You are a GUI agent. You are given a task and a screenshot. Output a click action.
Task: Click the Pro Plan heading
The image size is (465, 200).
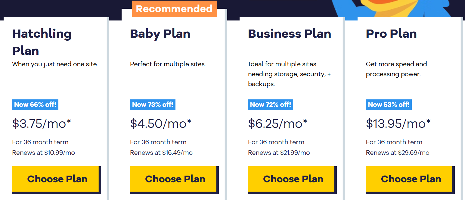point(391,34)
